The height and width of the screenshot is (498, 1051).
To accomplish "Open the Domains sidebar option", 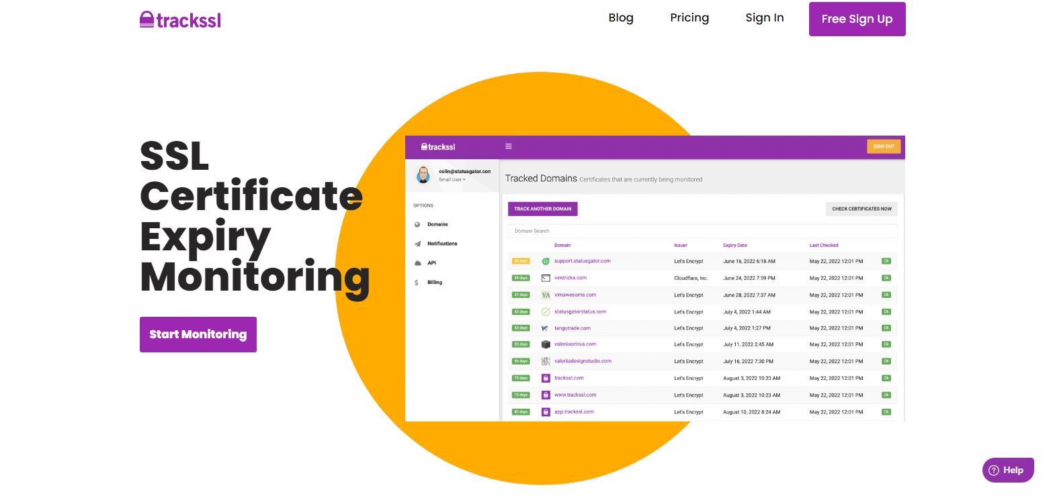I will click(437, 224).
